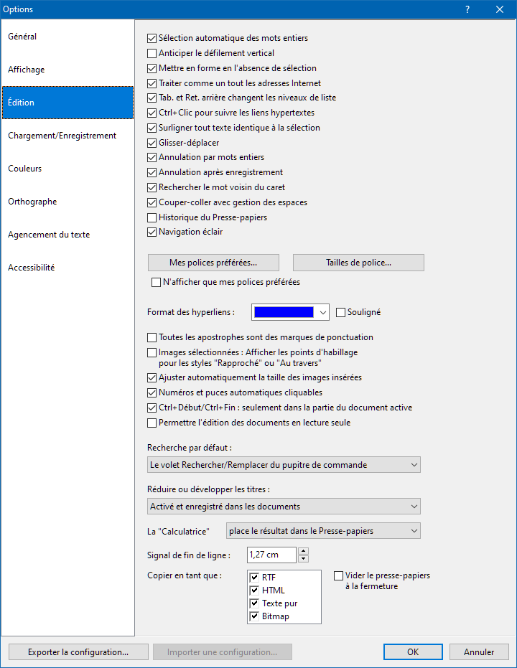Image resolution: width=517 pixels, height=668 pixels.
Task: Check Toutes les apostrophes sont des marques de ponctuation
Action: (x=152, y=338)
